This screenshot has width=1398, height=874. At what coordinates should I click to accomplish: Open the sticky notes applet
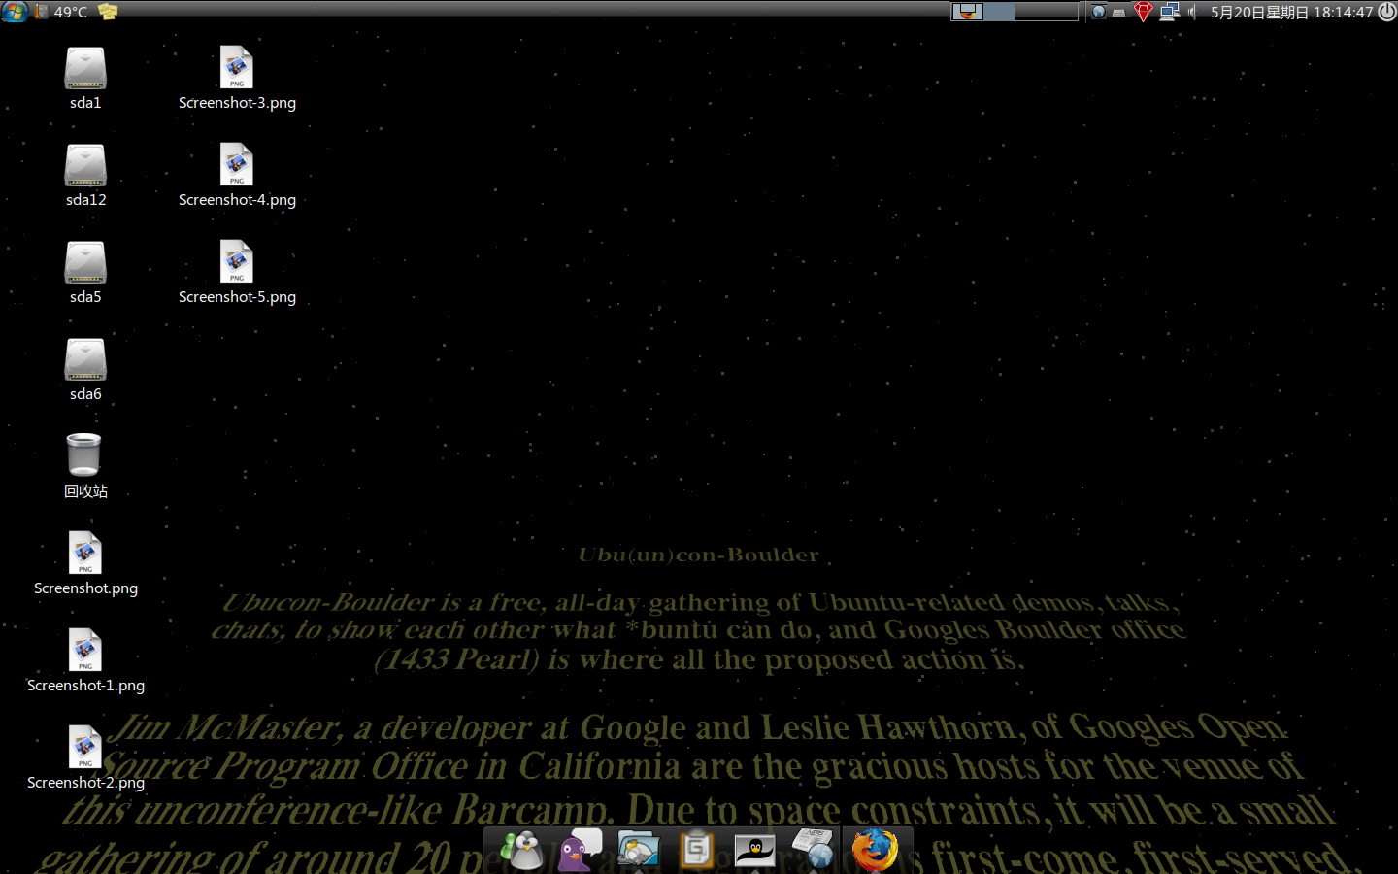click(108, 12)
